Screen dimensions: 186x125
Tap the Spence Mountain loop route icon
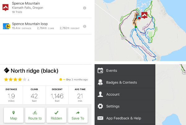tap(6, 26)
